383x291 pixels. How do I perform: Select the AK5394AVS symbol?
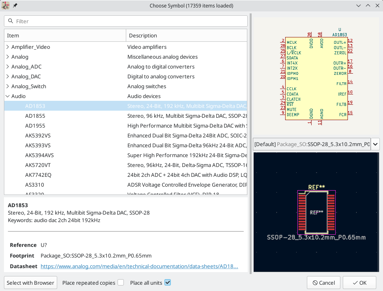tap(40, 155)
